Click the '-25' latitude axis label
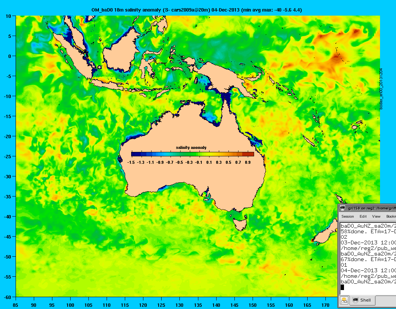Image resolution: width=396 pixels, height=309 pixels. (7, 156)
